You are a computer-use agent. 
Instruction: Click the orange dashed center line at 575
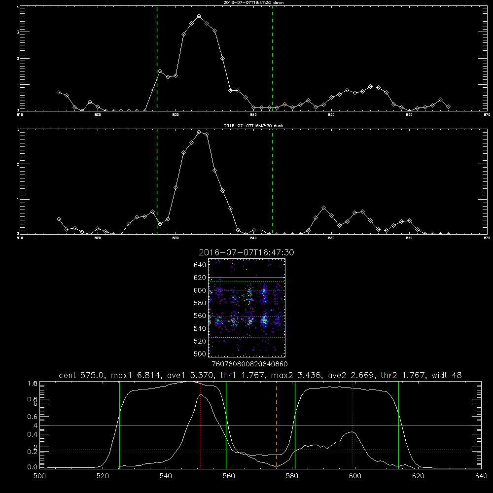277,424
